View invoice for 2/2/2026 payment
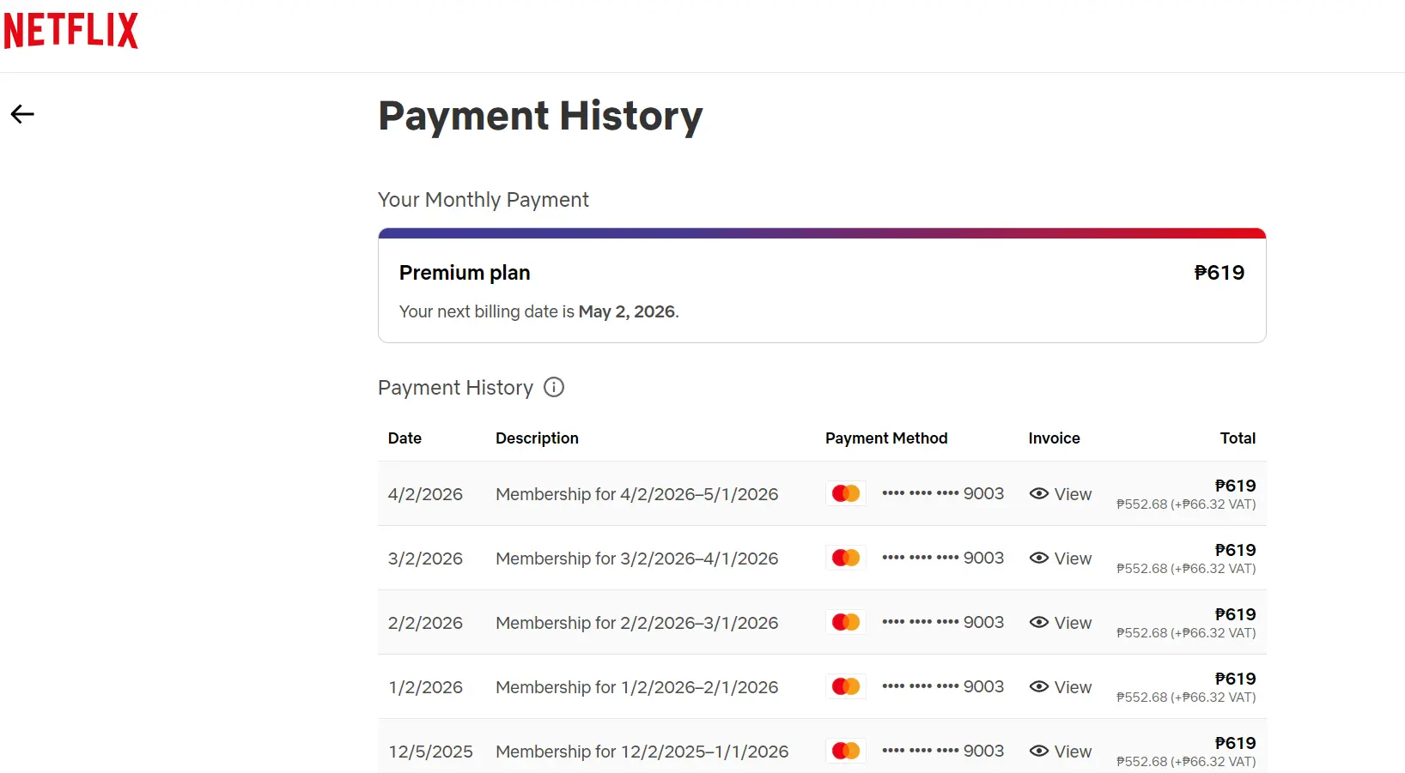The width and height of the screenshot is (1405, 773). click(1061, 623)
